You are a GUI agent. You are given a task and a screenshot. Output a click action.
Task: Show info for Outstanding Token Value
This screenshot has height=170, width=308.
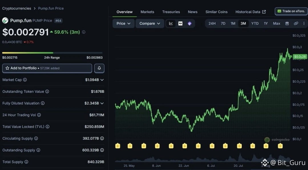47,91
